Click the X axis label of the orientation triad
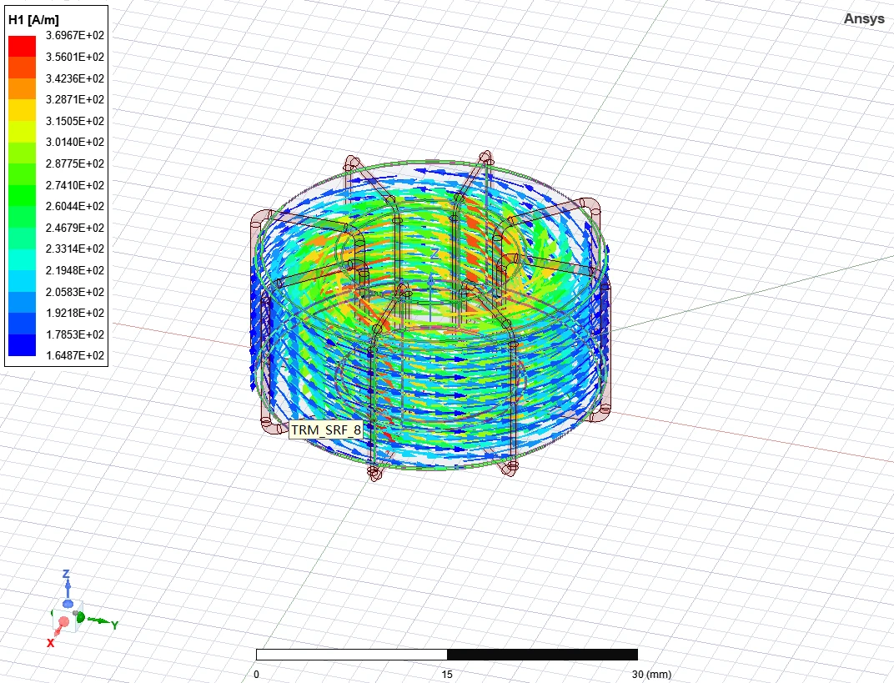894x683 pixels. (50, 643)
